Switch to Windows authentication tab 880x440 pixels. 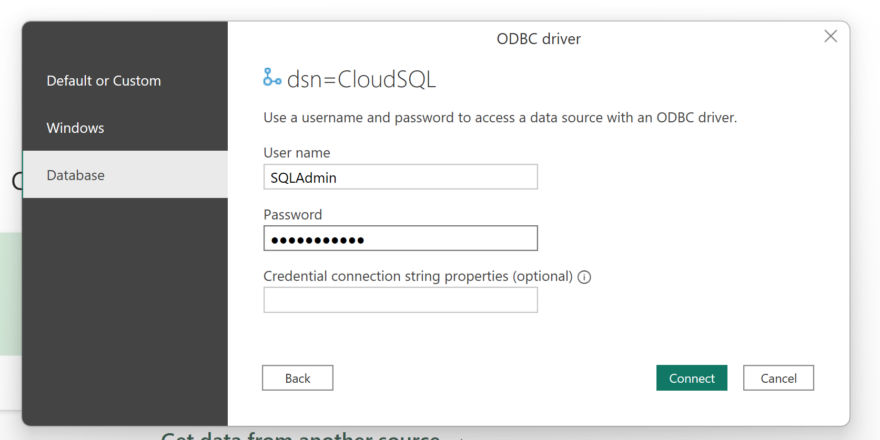click(x=75, y=128)
